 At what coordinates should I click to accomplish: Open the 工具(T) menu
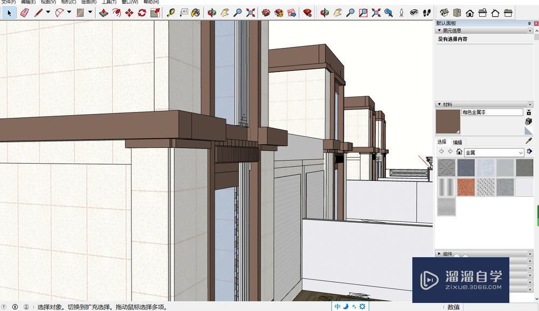click(109, 2)
